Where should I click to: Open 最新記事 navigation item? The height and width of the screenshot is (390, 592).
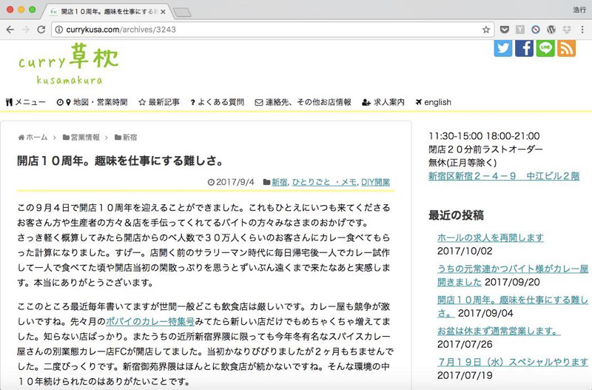click(159, 102)
